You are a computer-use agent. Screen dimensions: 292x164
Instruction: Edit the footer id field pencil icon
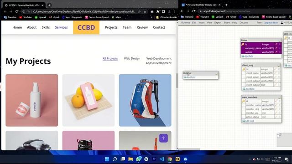276,44
